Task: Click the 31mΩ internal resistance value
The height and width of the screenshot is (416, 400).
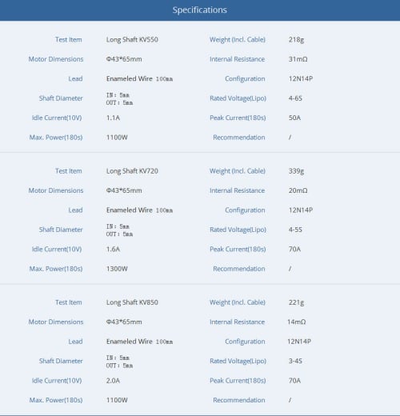Action: click(298, 59)
